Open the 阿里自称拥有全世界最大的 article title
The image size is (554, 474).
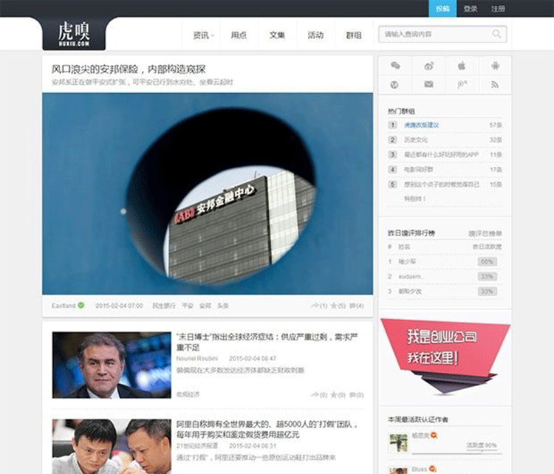click(267, 429)
